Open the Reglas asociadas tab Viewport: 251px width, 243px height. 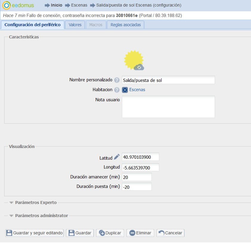(x=125, y=25)
